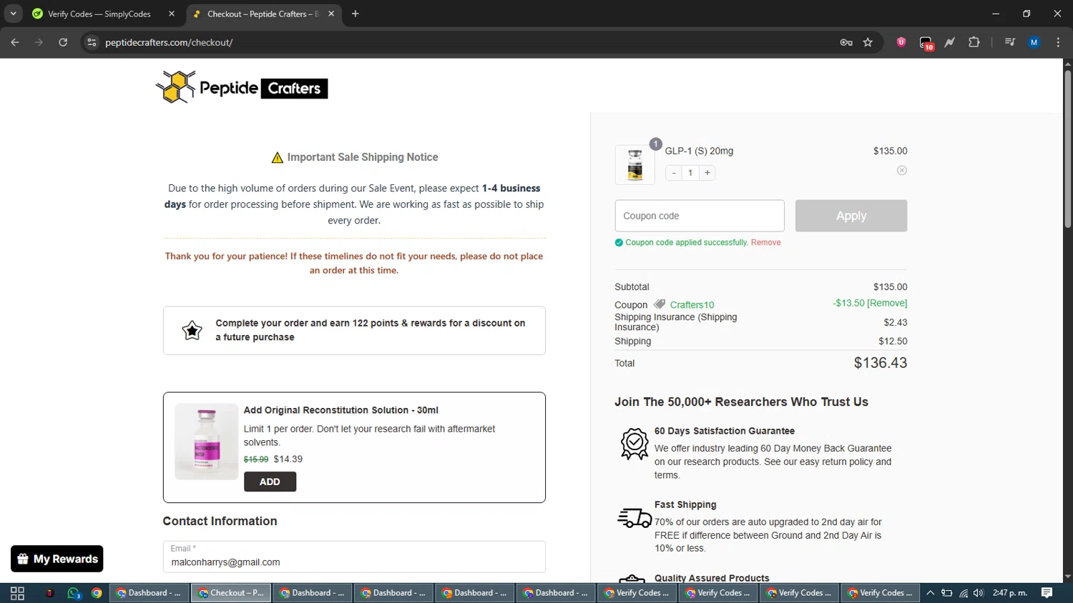
Task: Click the Shipping Insurance $2.43 value
Action: pos(896,322)
